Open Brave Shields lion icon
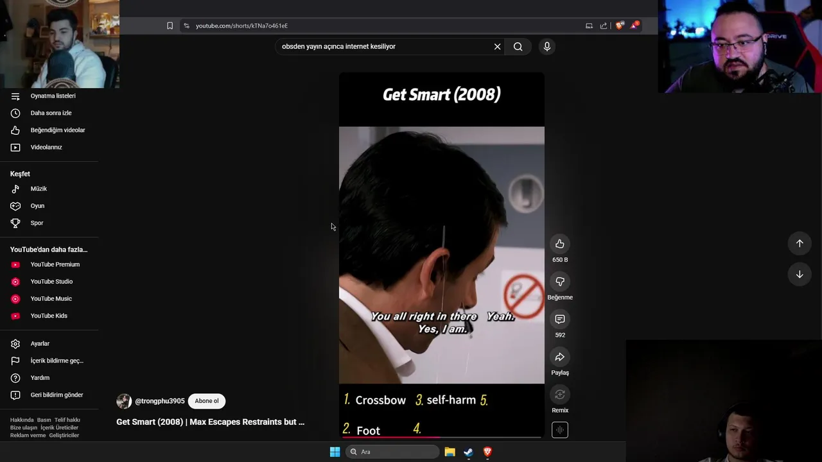 pyautogui.click(x=619, y=26)
